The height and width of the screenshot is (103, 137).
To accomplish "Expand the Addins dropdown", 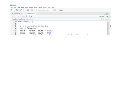I will pos(62,10).
